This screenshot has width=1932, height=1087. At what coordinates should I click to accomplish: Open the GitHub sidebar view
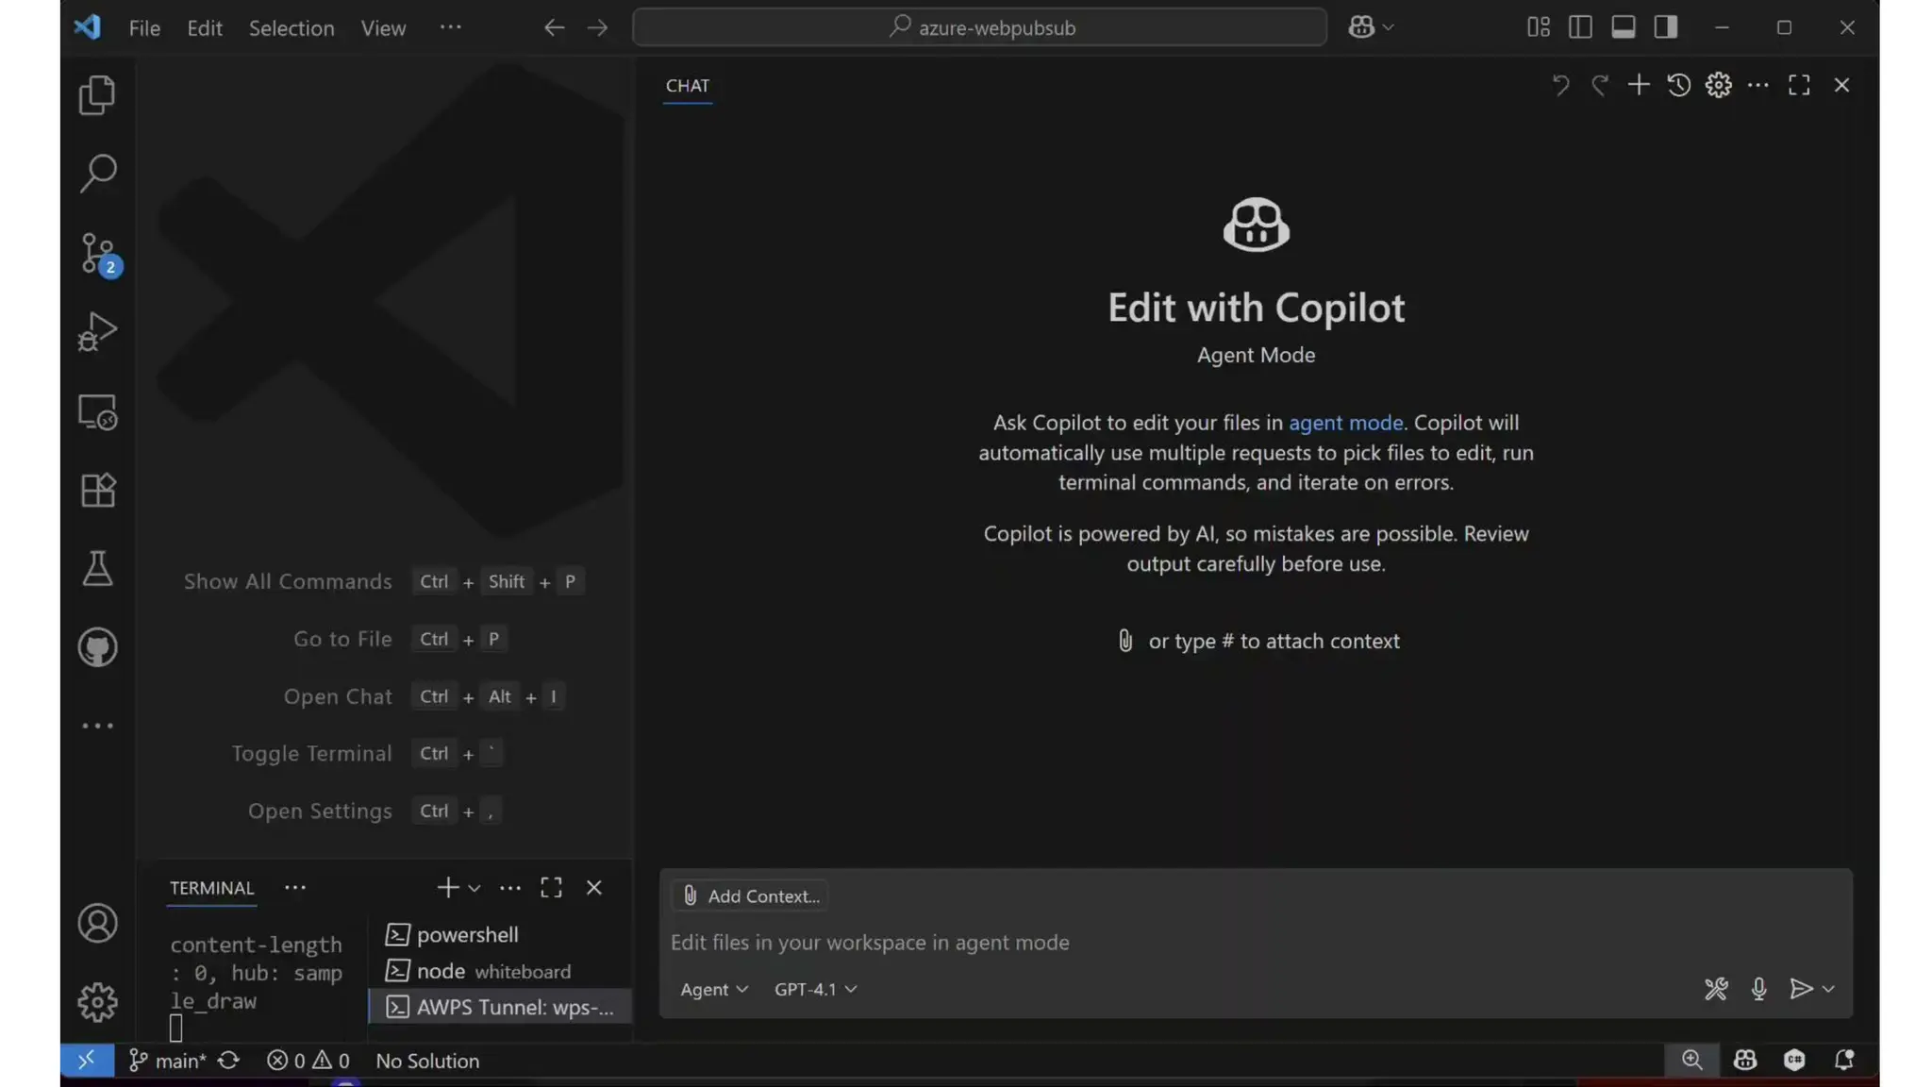tap(97, 647)
